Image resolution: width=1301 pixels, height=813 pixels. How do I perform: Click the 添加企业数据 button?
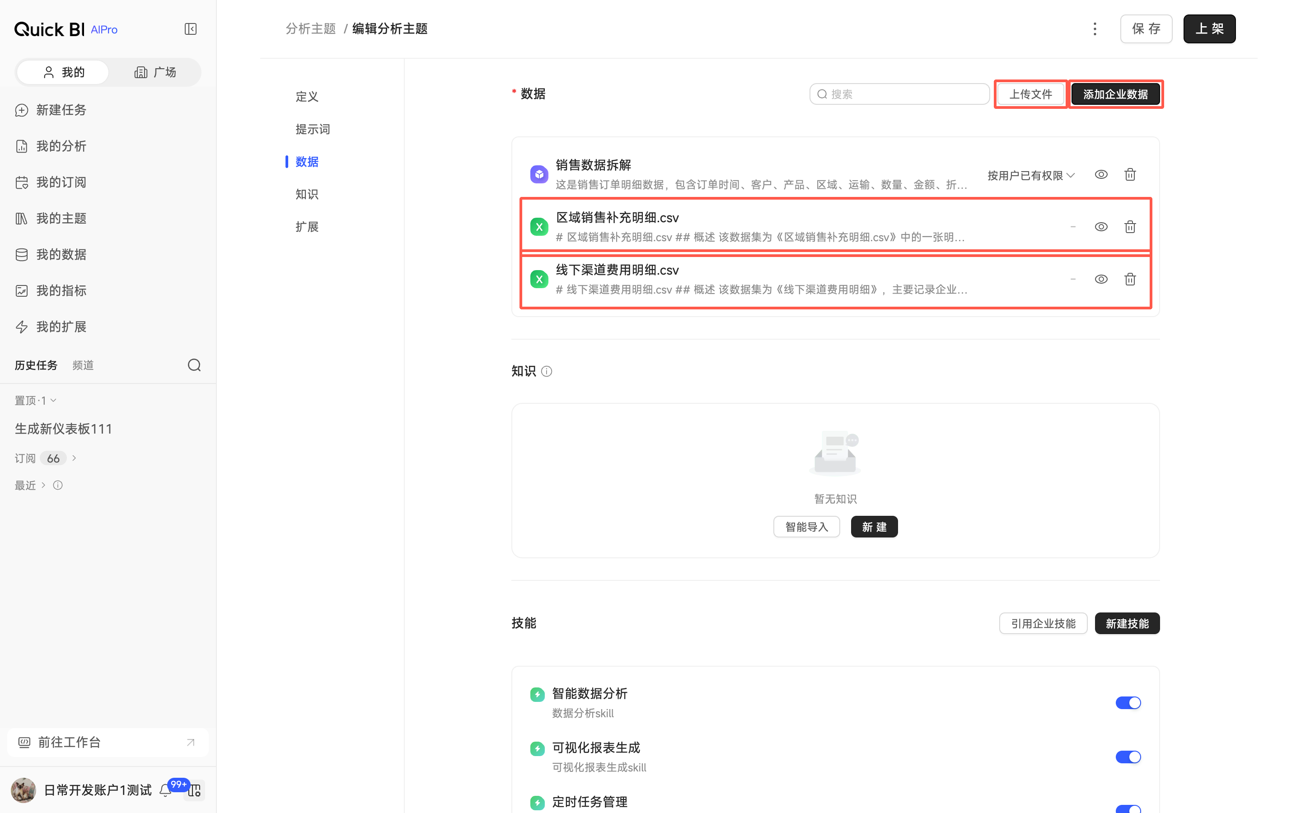pyautogui.click(x=1115, y=94)
